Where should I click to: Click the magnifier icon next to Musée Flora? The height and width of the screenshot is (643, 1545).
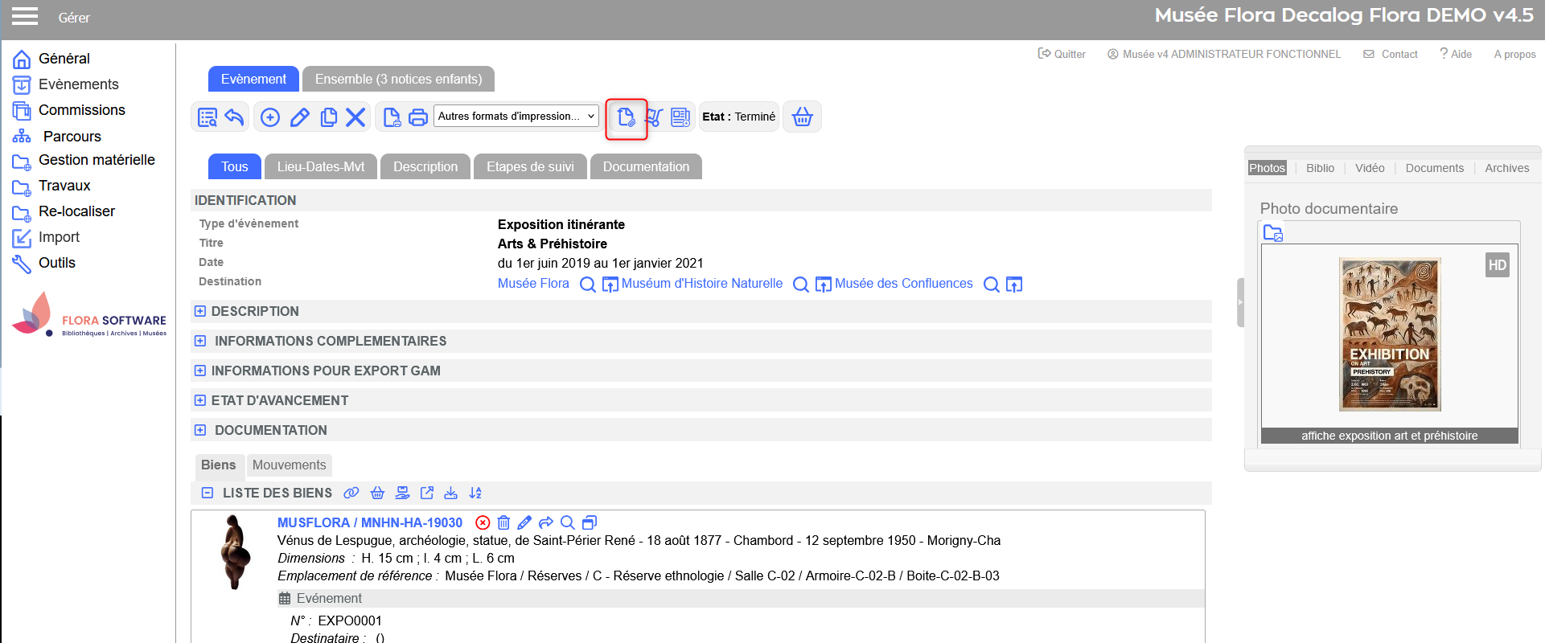(588, 285)
